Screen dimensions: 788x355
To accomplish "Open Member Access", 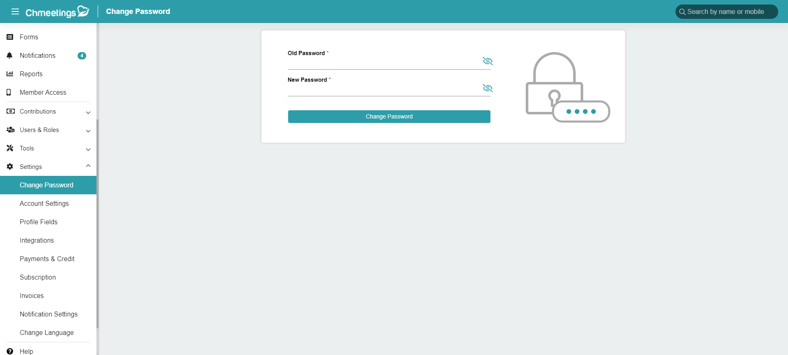I will 48,92.
